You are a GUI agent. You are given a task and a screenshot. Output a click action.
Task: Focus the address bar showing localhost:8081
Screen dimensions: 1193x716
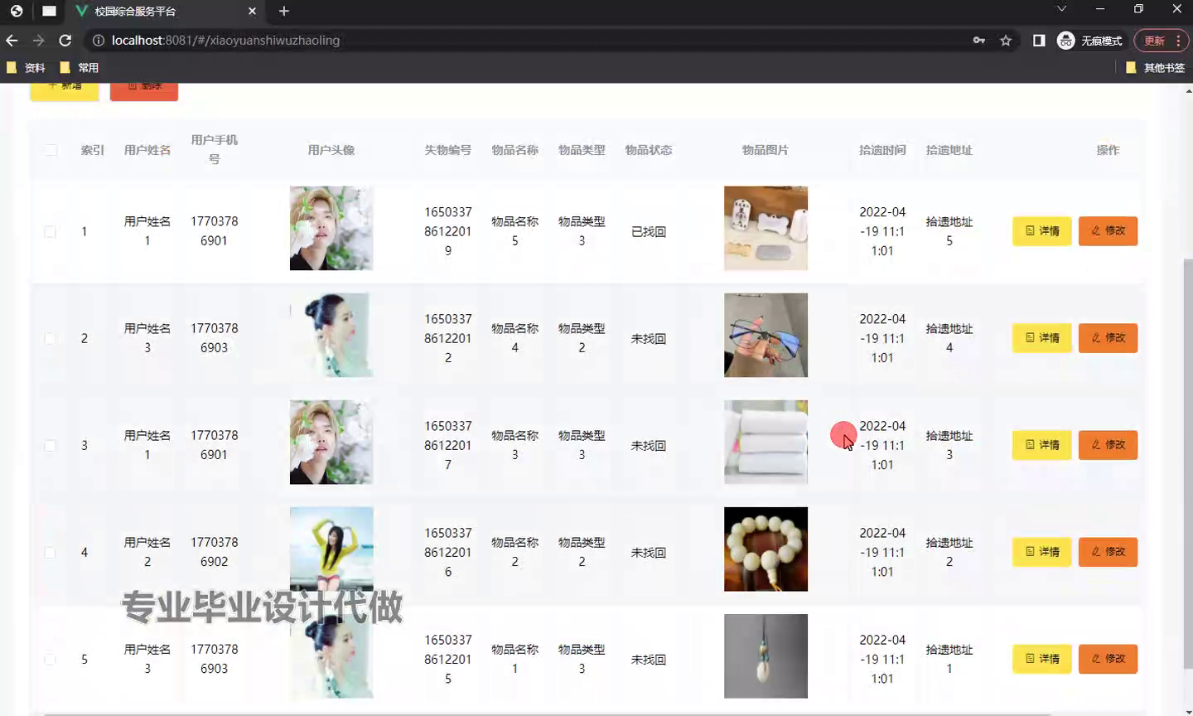tap(530, 40)
